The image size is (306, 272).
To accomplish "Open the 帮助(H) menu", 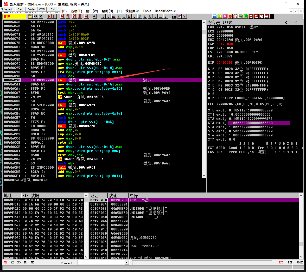I will tap(107, 11).
